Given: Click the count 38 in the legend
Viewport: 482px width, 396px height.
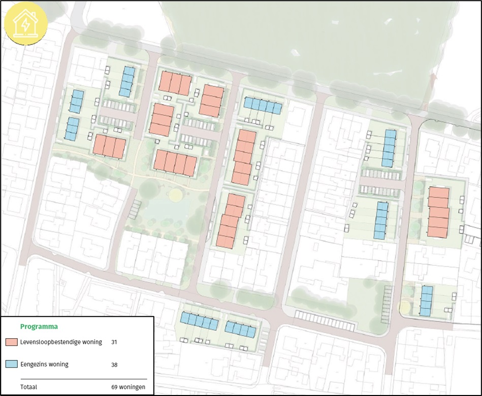Looking at the screenshot, I should point(114,364).
